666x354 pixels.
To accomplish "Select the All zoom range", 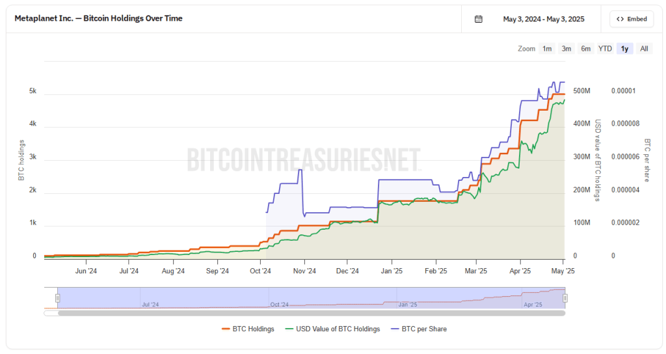I will (644, 49).
